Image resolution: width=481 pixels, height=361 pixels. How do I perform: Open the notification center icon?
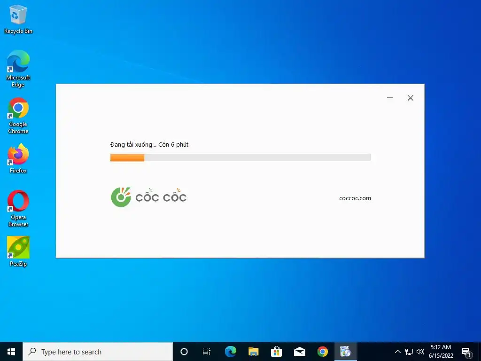point(466,352)
